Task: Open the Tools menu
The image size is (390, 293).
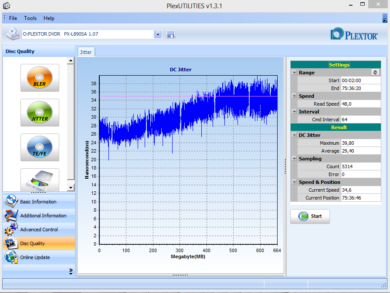Action: coord(31,18)
